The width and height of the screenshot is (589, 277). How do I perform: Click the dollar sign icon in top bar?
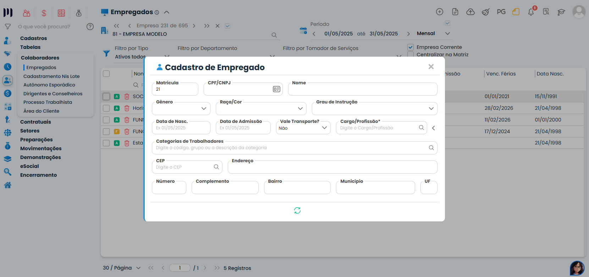[x=44, y=13]
